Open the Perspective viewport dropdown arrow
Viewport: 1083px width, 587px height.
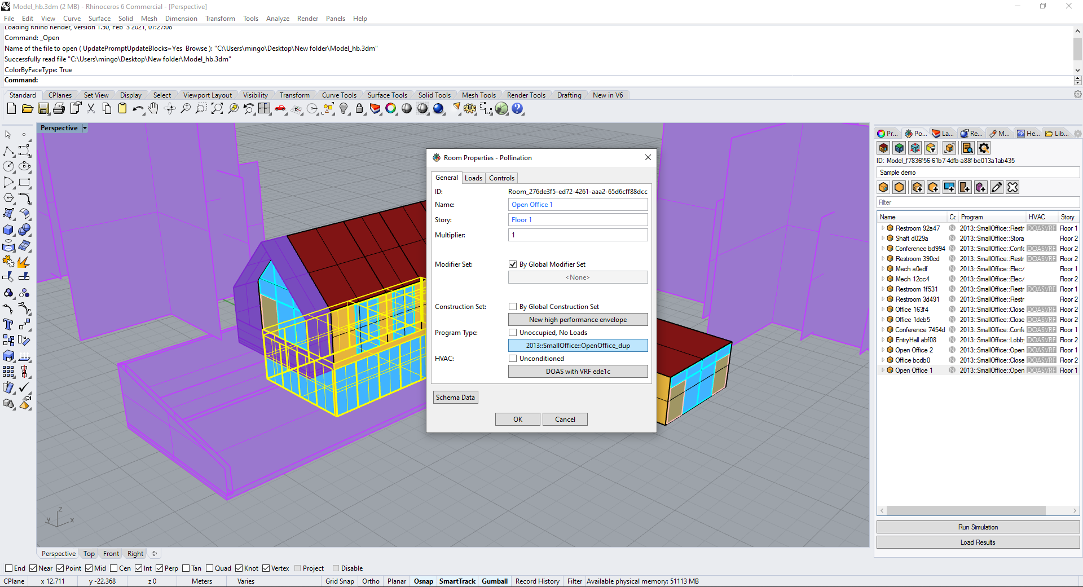85,128
